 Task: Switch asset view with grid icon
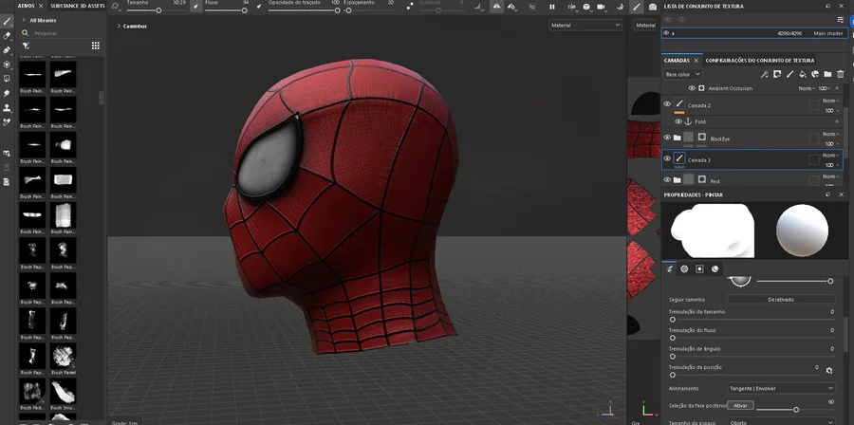coord(96,46)
